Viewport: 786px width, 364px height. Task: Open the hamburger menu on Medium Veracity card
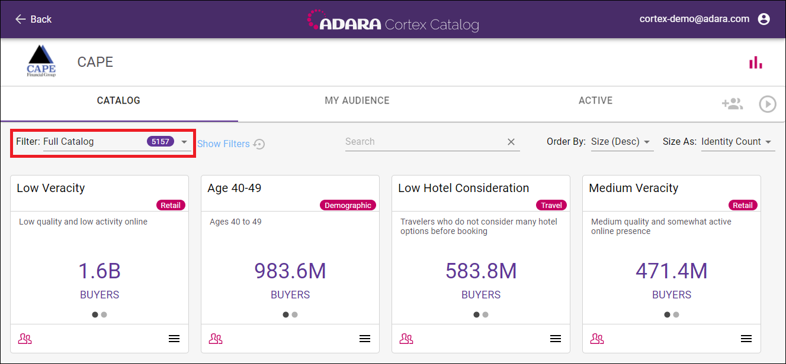pos(746,339)
